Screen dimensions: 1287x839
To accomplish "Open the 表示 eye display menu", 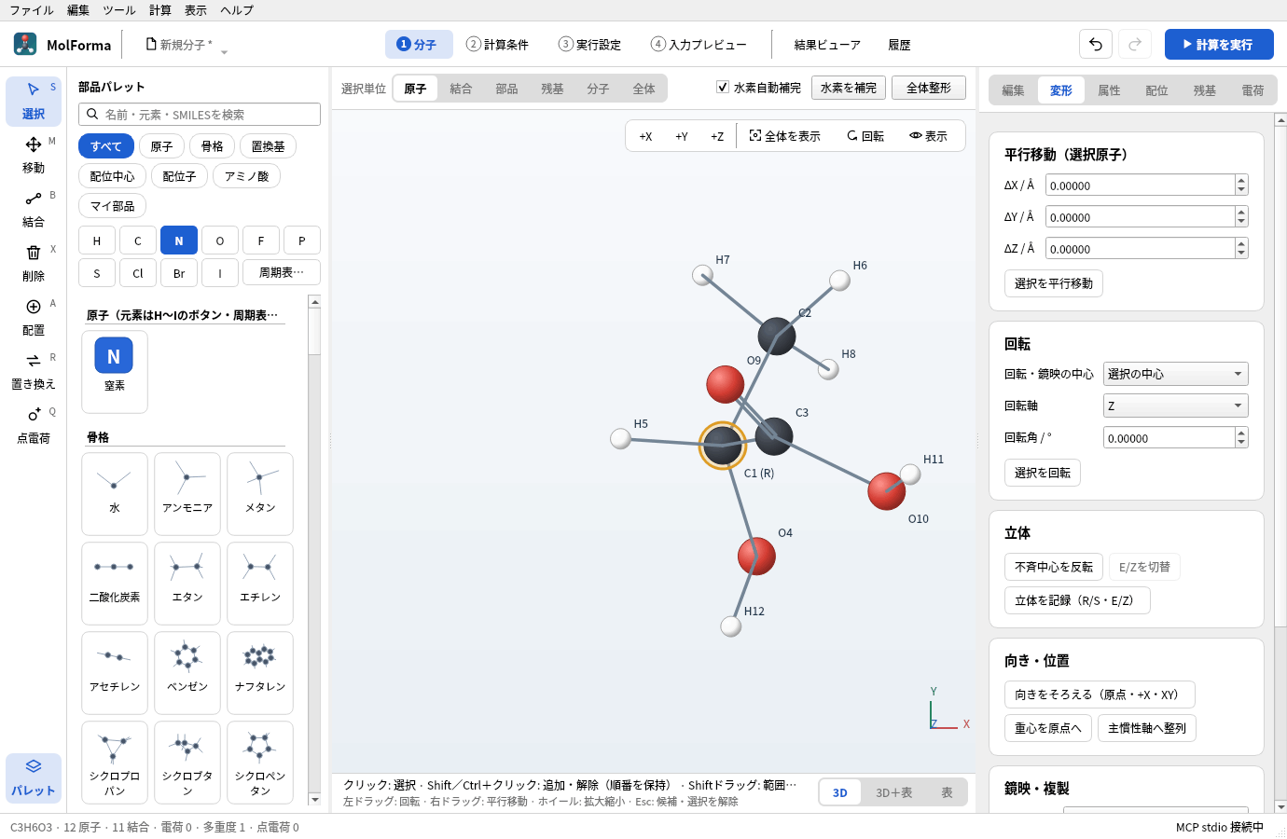I will [x=929, y=136].
